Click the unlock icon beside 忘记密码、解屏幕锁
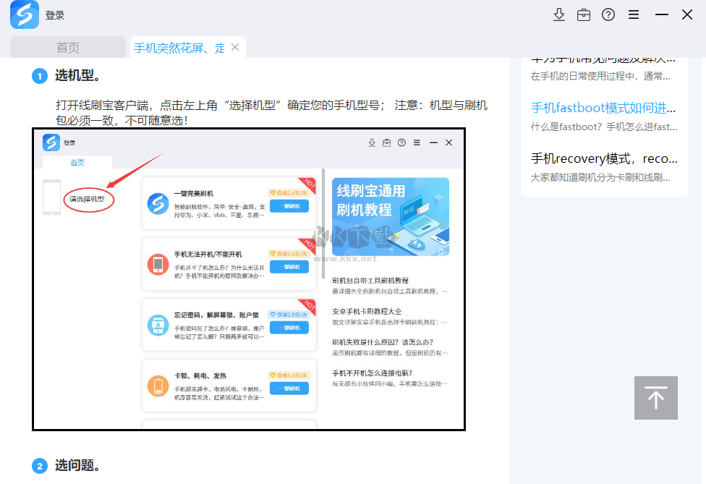706x484 pixels. point(158,326)
